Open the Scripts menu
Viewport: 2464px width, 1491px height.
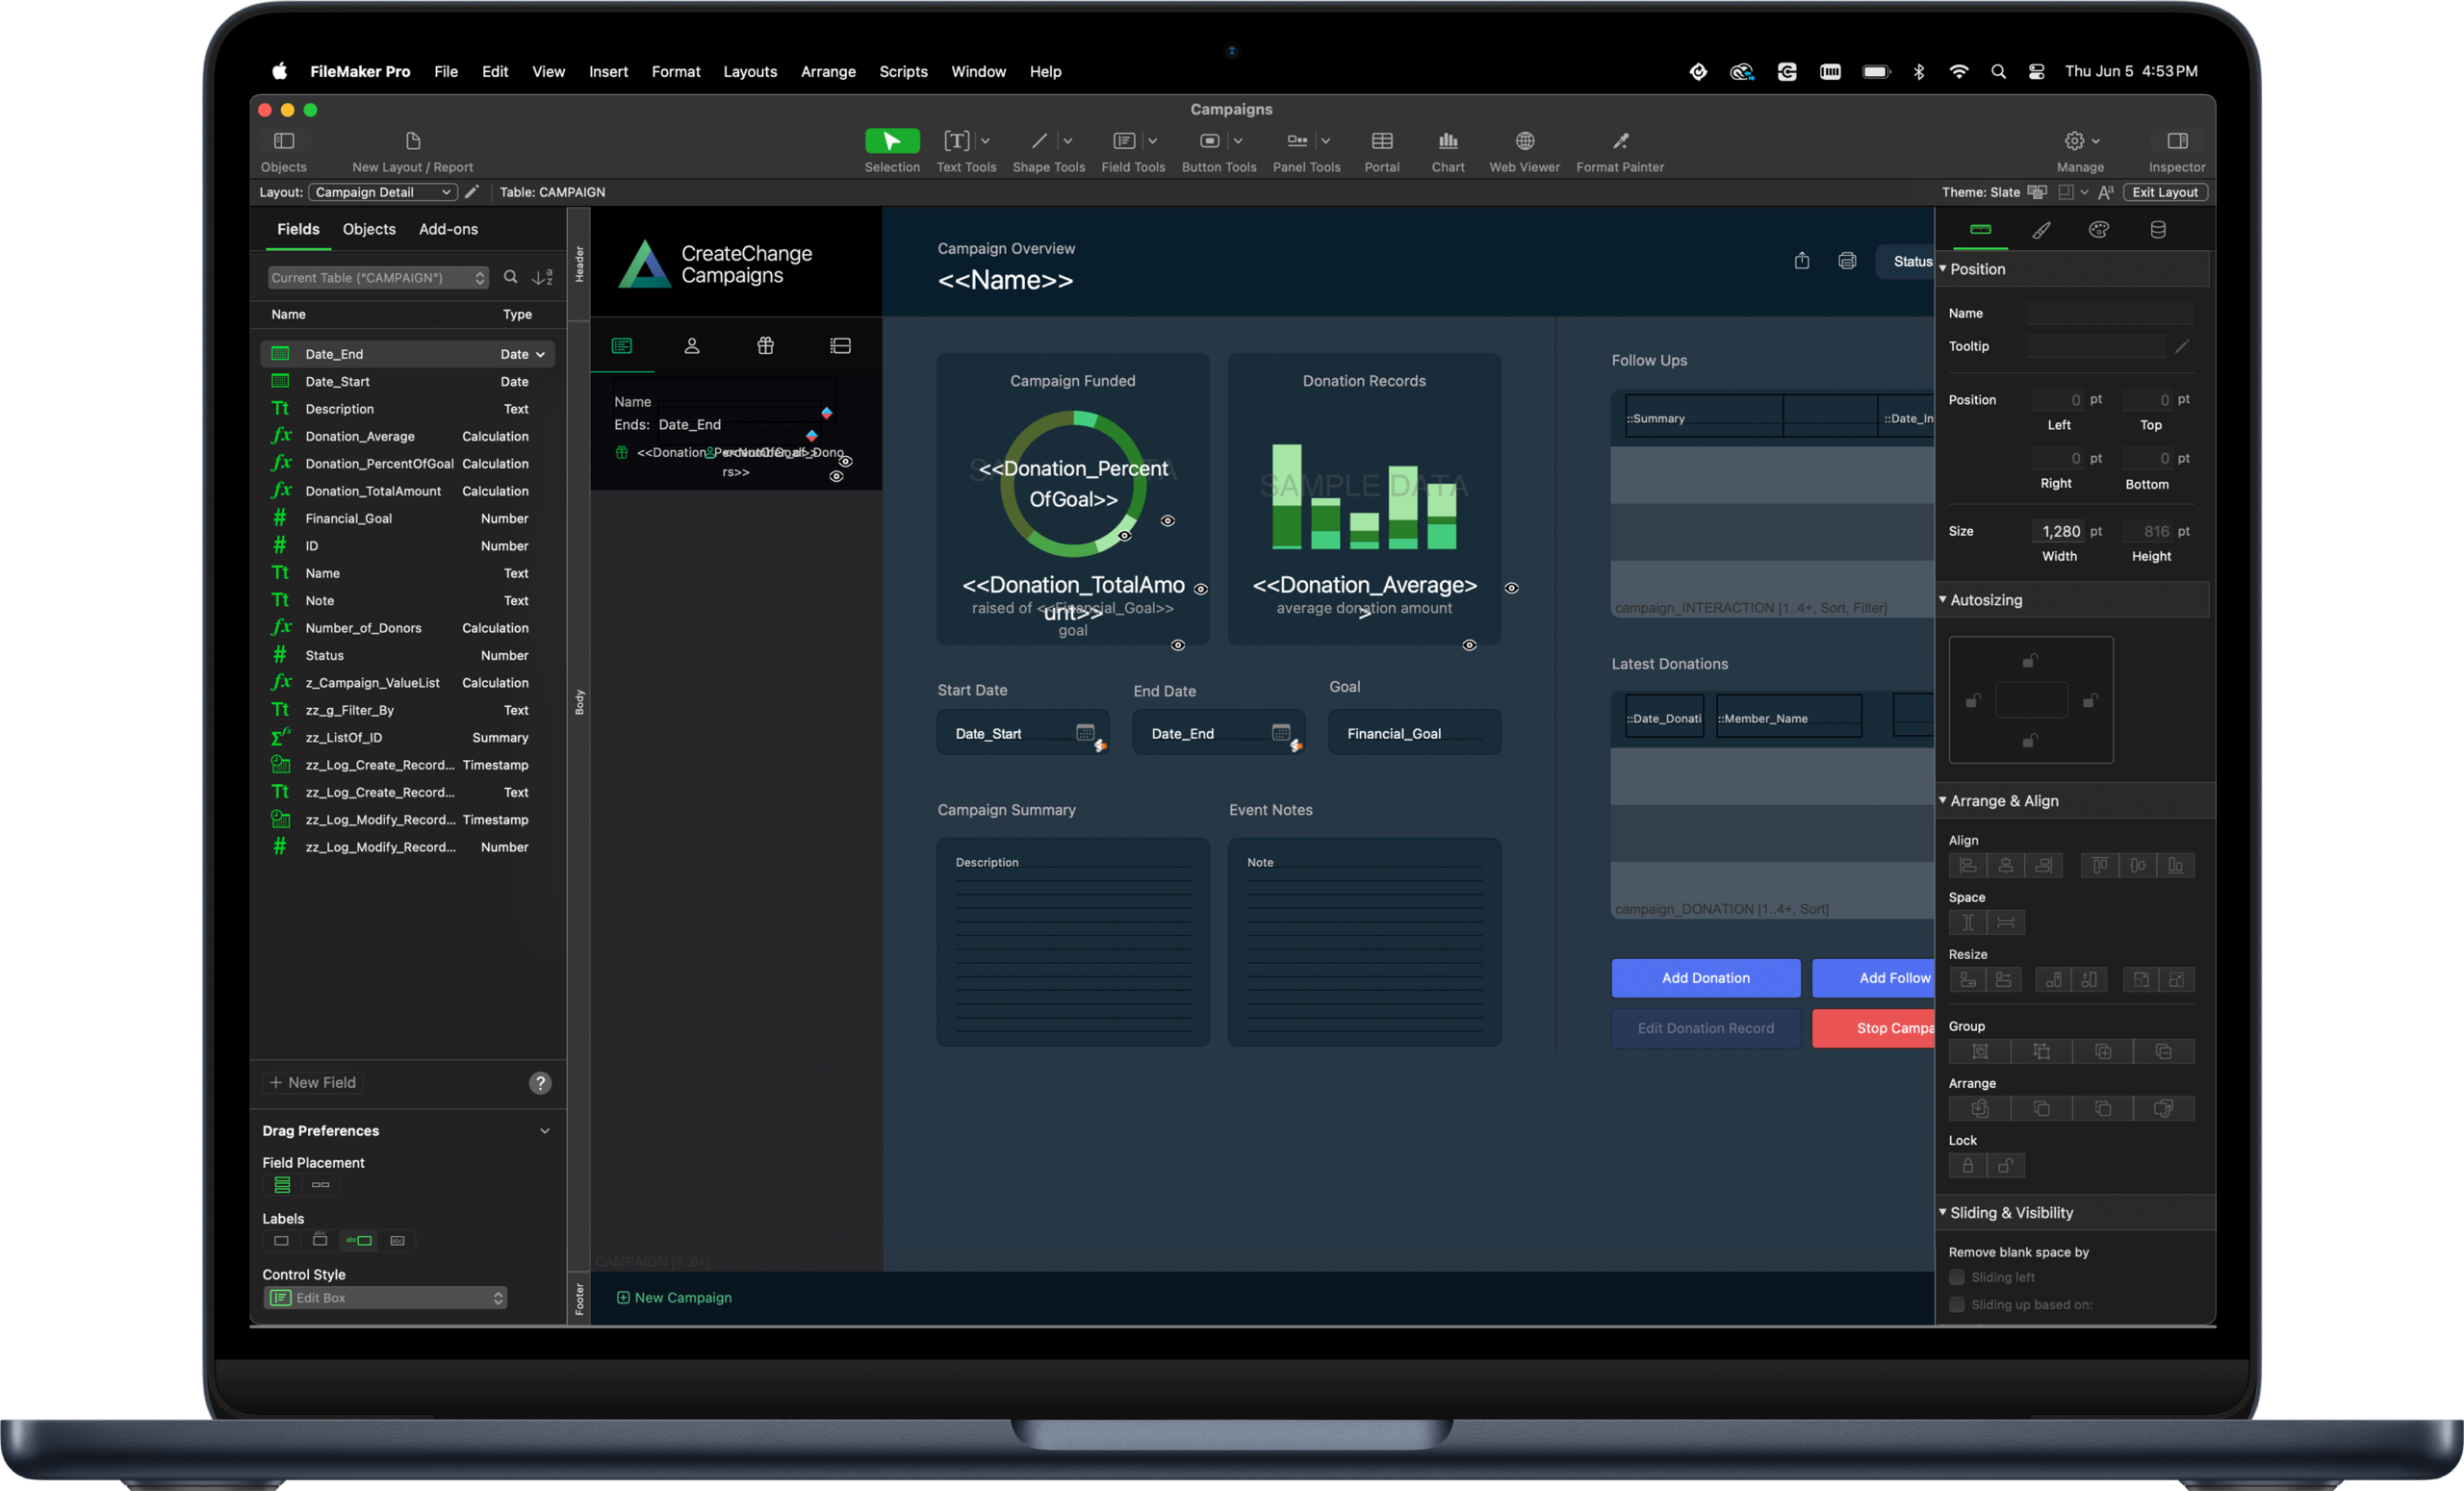tap(903, 71)
